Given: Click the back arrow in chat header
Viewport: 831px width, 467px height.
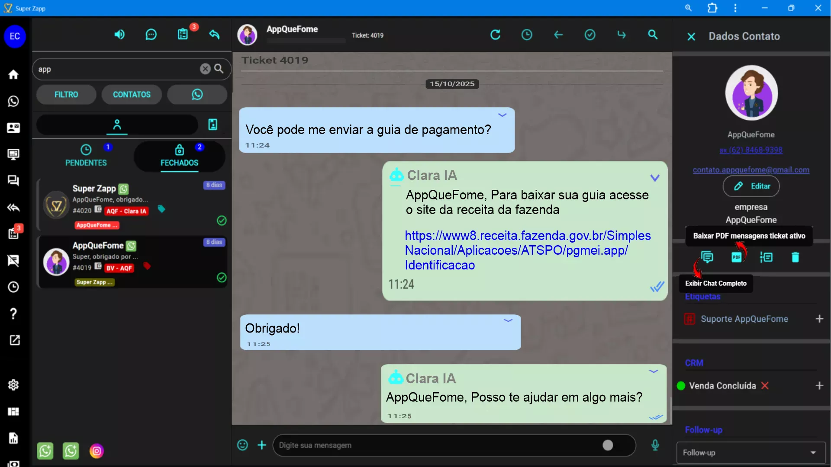Looking at the screenshot, I should point(558,35).
